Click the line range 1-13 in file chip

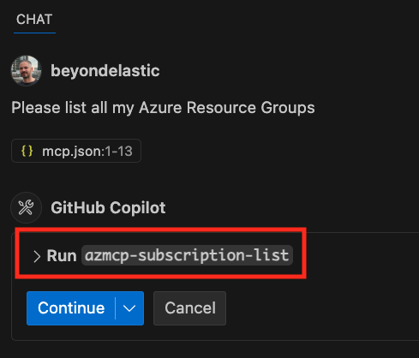click(x=118, y=151)
